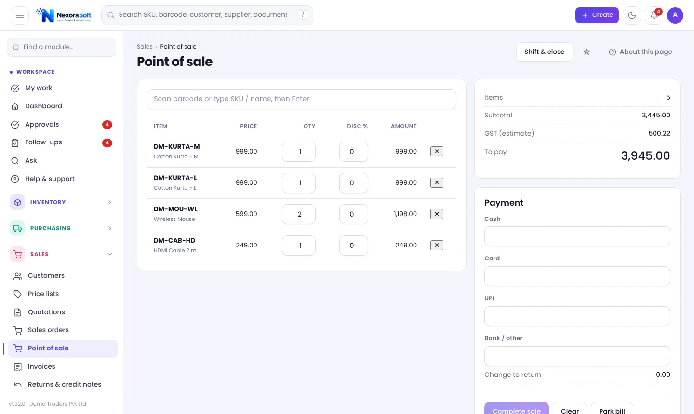This screenshot has width=694, height=414.
Task: Open Help & support
Action: point(61,179)
